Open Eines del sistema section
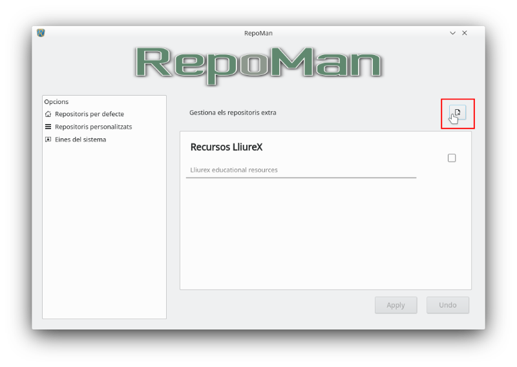This screenshot has width=517, height=367. pyautogui.click(x=80, y=140)
